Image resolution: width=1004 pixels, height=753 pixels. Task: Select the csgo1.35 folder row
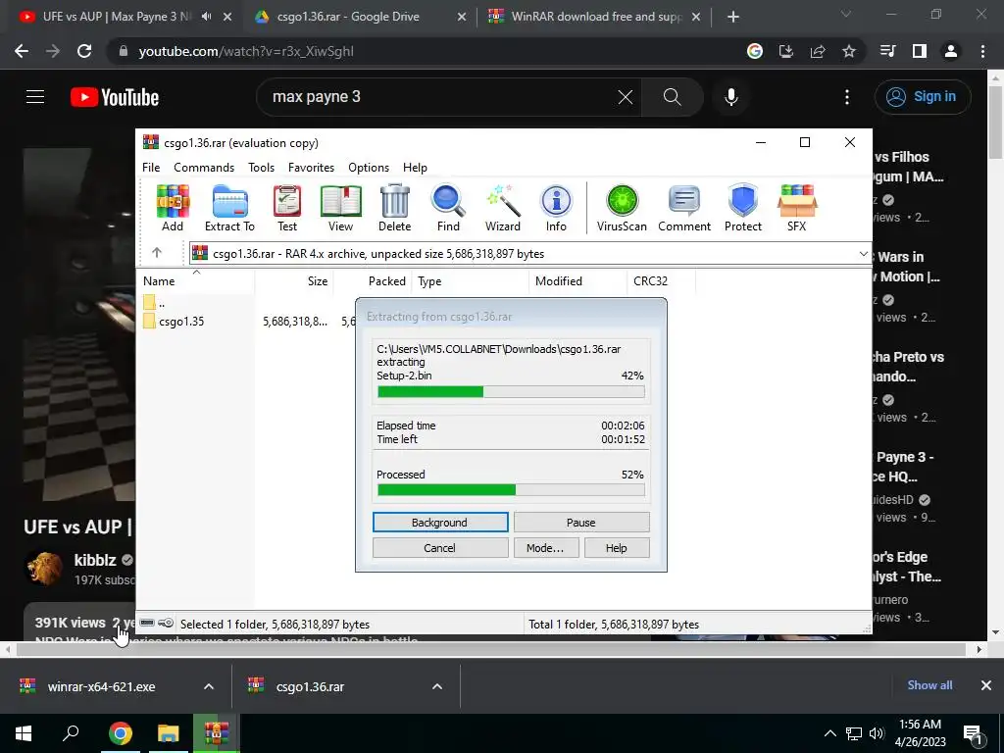click(181, 322)
